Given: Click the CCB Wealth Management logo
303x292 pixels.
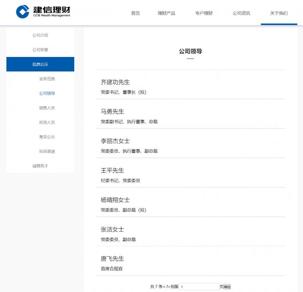Looking at the screenshot, I should click(43, 12).
